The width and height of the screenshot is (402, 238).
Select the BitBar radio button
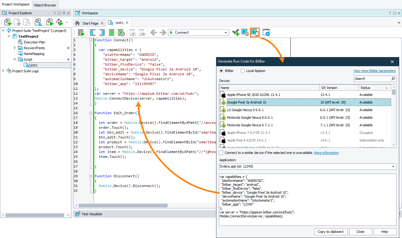(x=222, y=71)
